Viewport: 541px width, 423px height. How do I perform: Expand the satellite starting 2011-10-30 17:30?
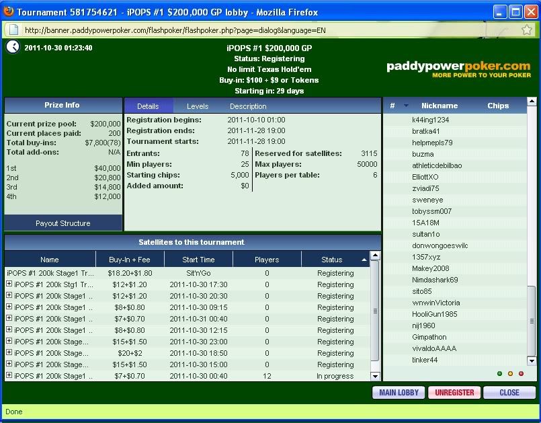point(9,284)
